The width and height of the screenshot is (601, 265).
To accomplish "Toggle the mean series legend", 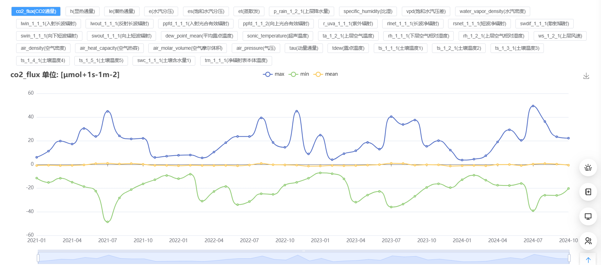I will point(325,74).
